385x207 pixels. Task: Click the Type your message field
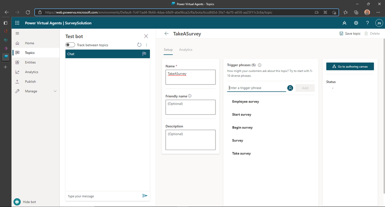103,196
